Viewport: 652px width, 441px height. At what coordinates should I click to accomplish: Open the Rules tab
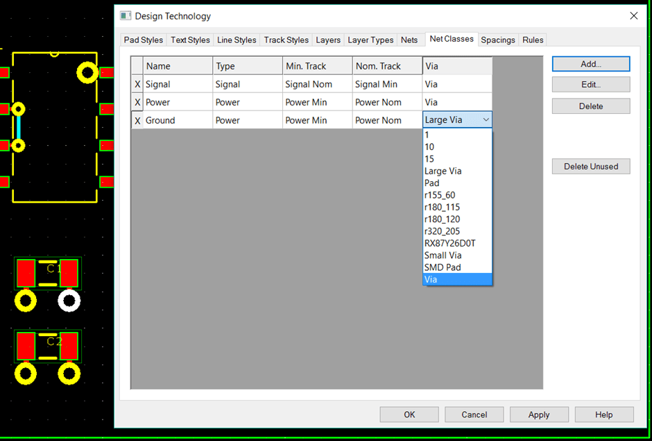(x=533, y=40)
